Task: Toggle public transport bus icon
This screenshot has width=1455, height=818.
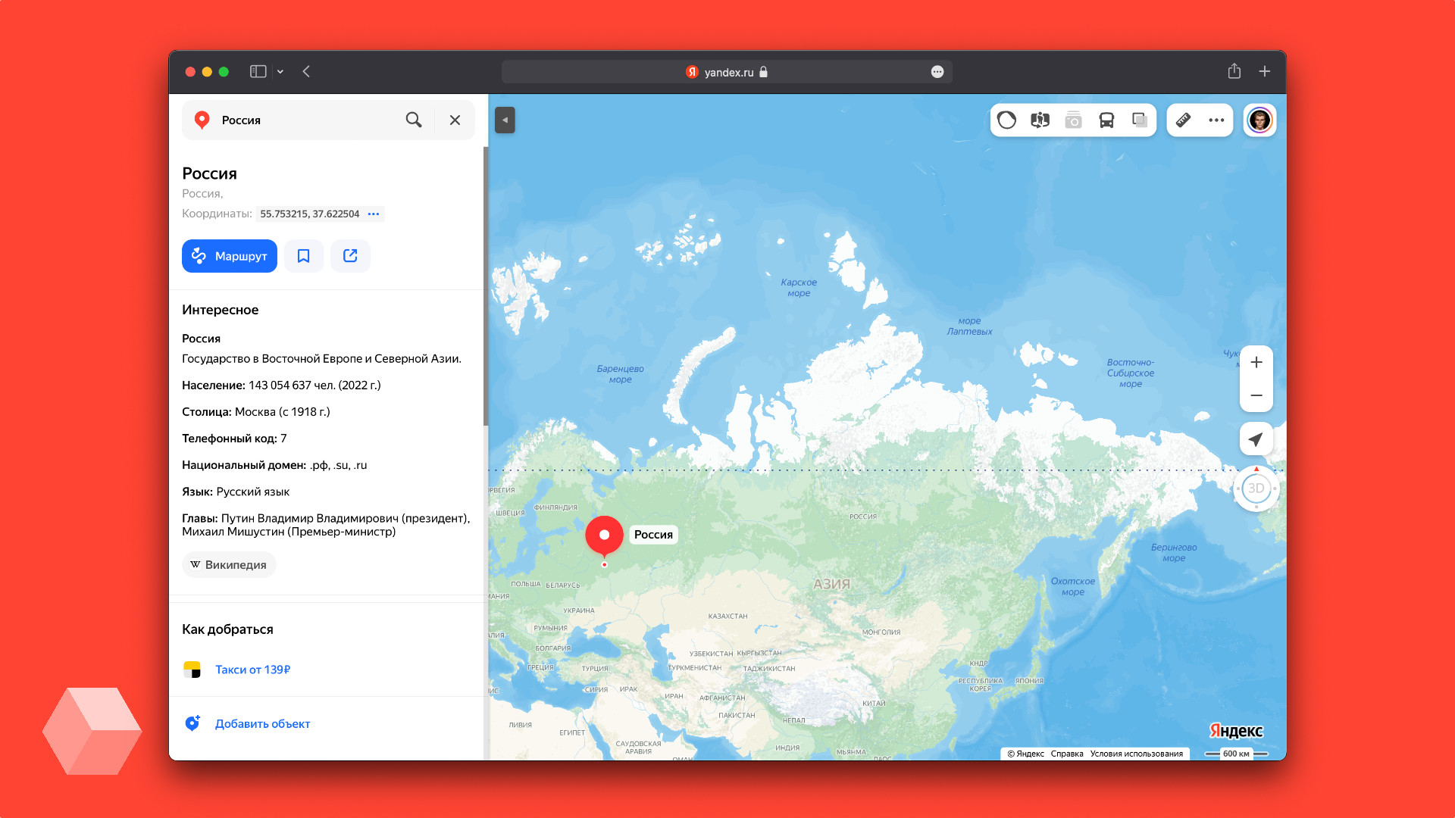Action: click(1106, 120)
